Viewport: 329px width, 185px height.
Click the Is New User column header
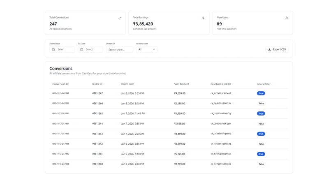(x=264, y=84)
